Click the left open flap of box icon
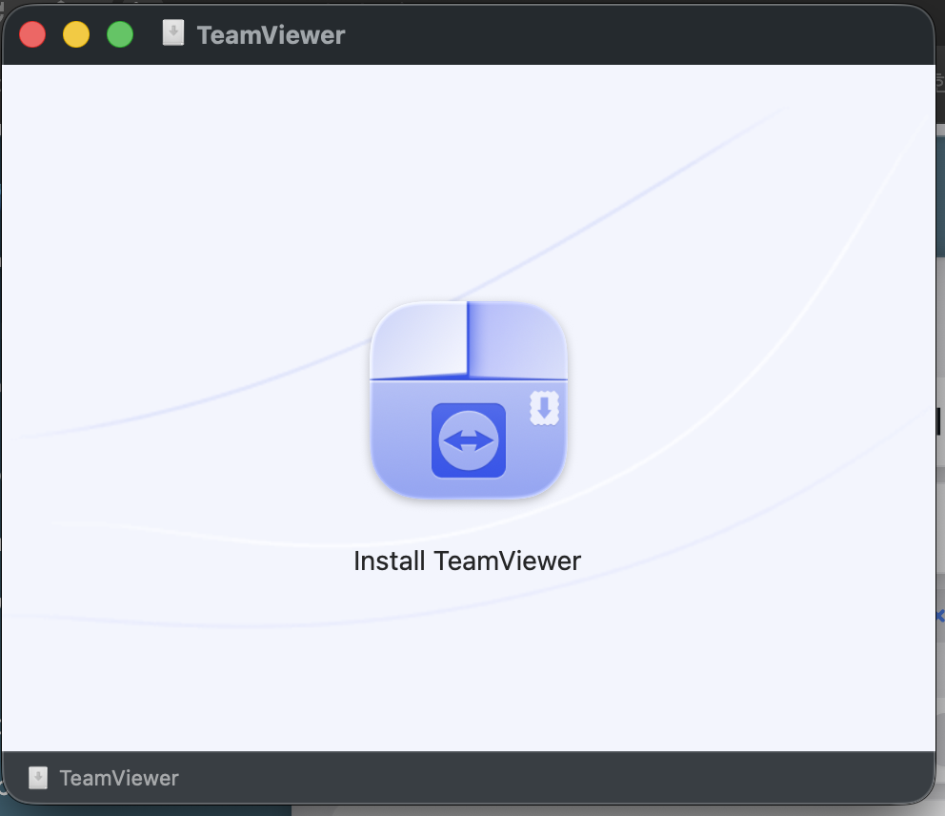 pos(419,340)
